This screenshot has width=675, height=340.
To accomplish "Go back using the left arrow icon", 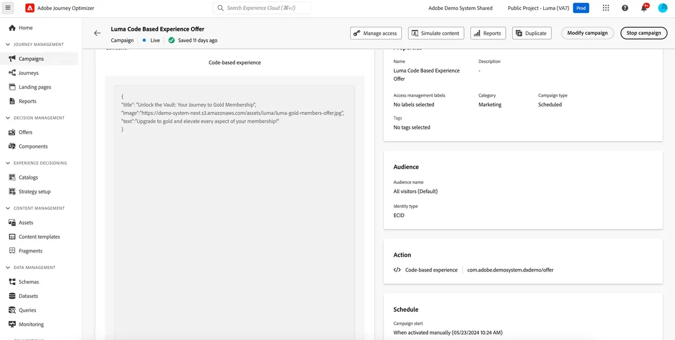I will click(x=97, y=33).
